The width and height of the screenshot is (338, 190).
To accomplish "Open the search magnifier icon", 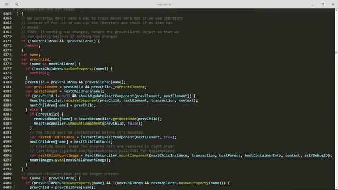I will (17, 4).
